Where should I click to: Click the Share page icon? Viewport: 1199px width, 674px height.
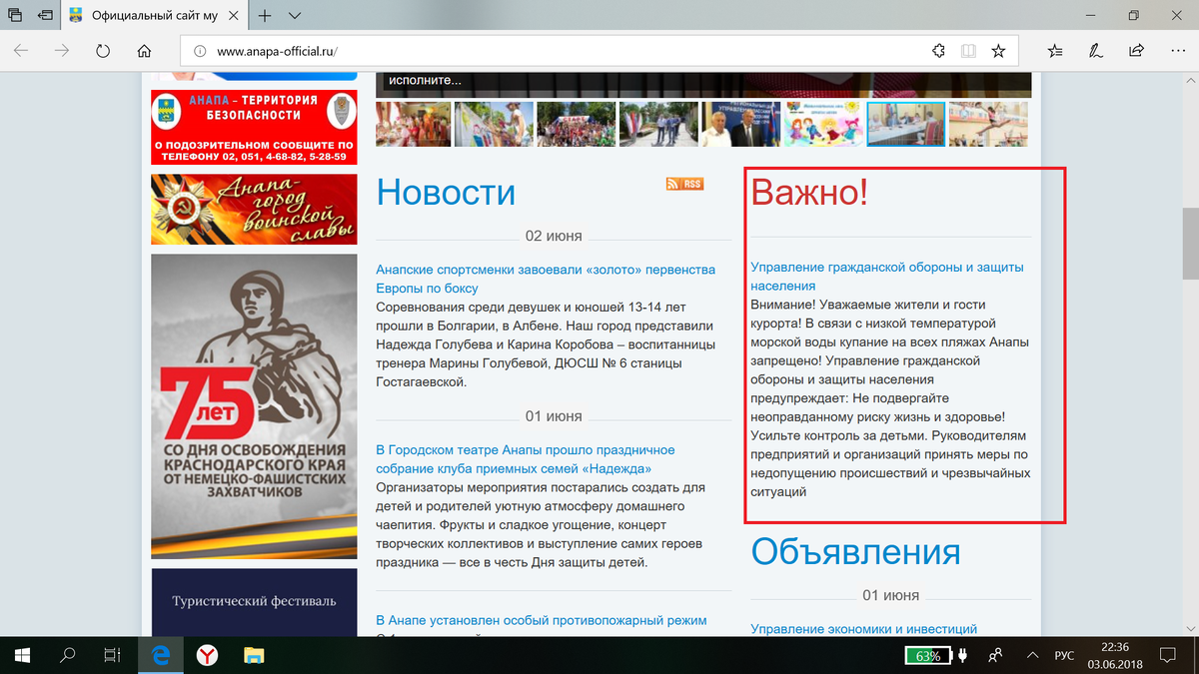[x=1136, y=51]
